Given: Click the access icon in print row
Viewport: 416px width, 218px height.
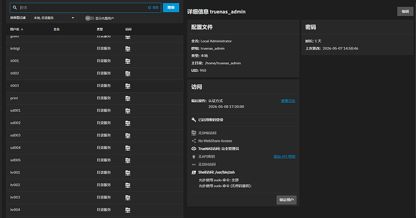Looking at the screenshot, I should (128, 98).
